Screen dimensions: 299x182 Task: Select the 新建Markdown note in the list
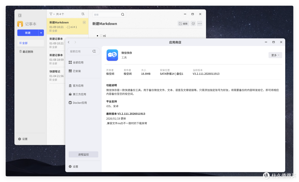click(x=68, y=26)
